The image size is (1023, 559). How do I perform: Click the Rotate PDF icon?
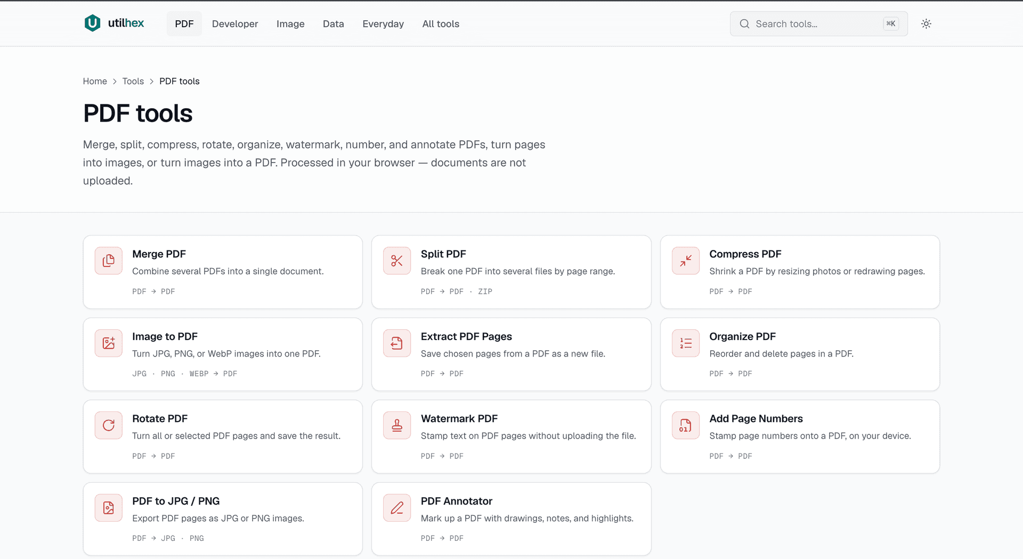click(109, 425)
